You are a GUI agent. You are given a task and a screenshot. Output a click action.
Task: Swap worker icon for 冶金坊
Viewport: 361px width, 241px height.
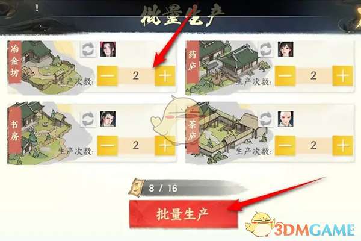pyautogui.click(x=88, y=49)
